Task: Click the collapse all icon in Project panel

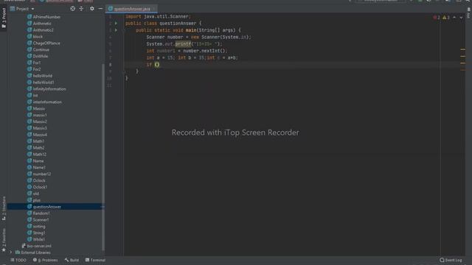Action: [x=81, y=9]
